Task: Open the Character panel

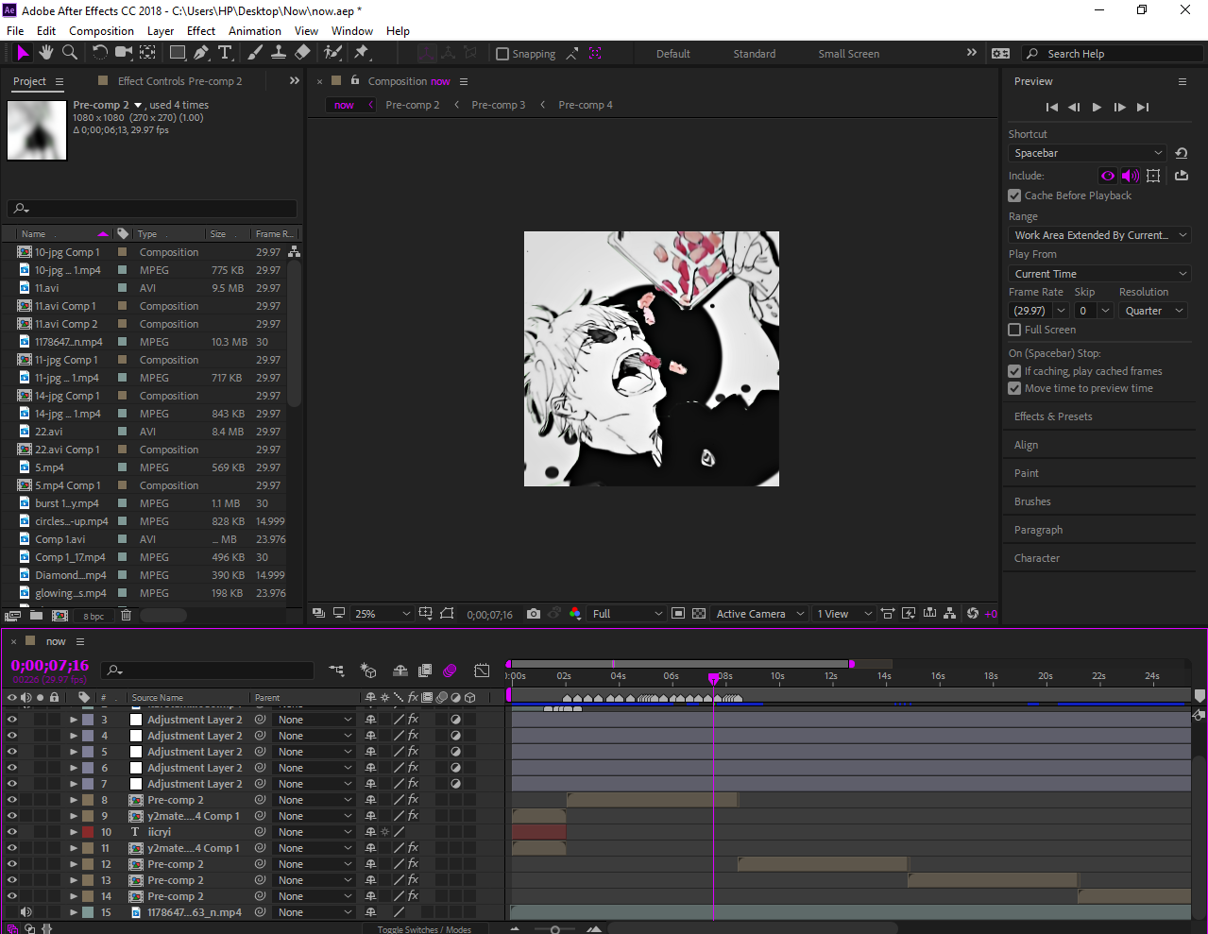Action: 1037,558
